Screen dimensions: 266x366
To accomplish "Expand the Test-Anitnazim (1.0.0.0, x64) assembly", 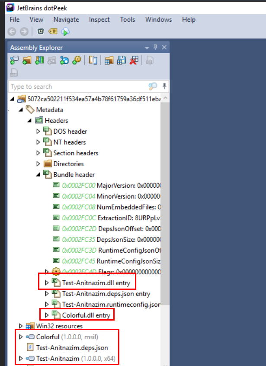I will tap(21, 358).
